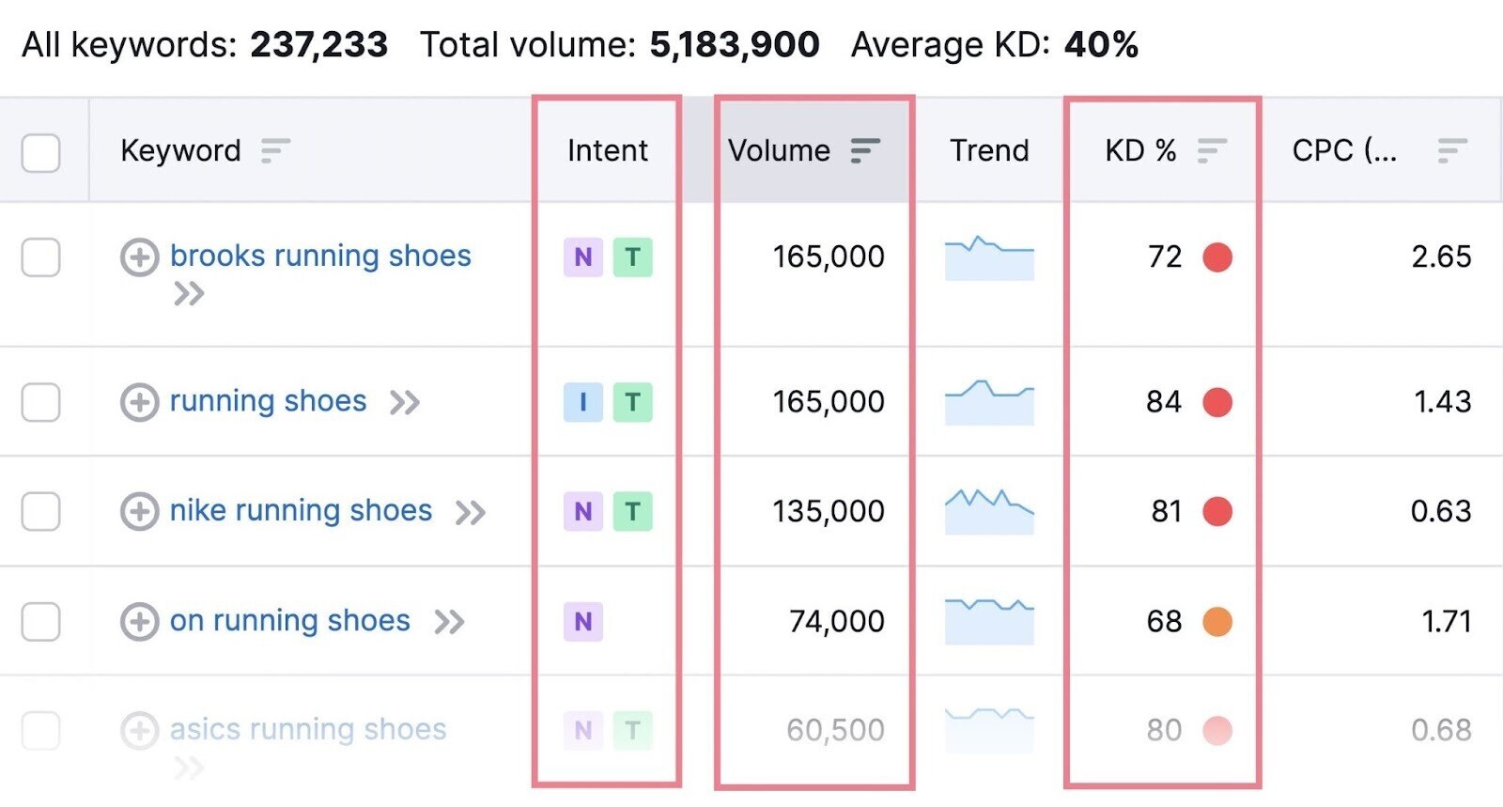Sort by KD % using its sort icon
The image size is (1503, 807).
(x=1212, y=150)
